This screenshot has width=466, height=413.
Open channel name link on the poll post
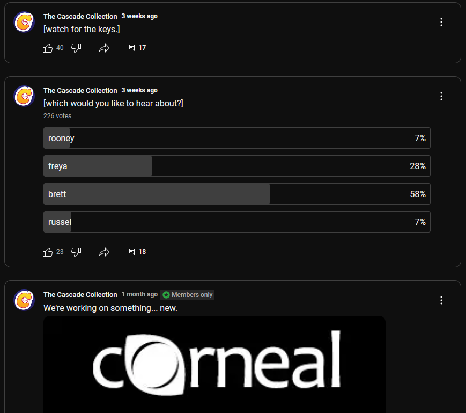[80, 91]
